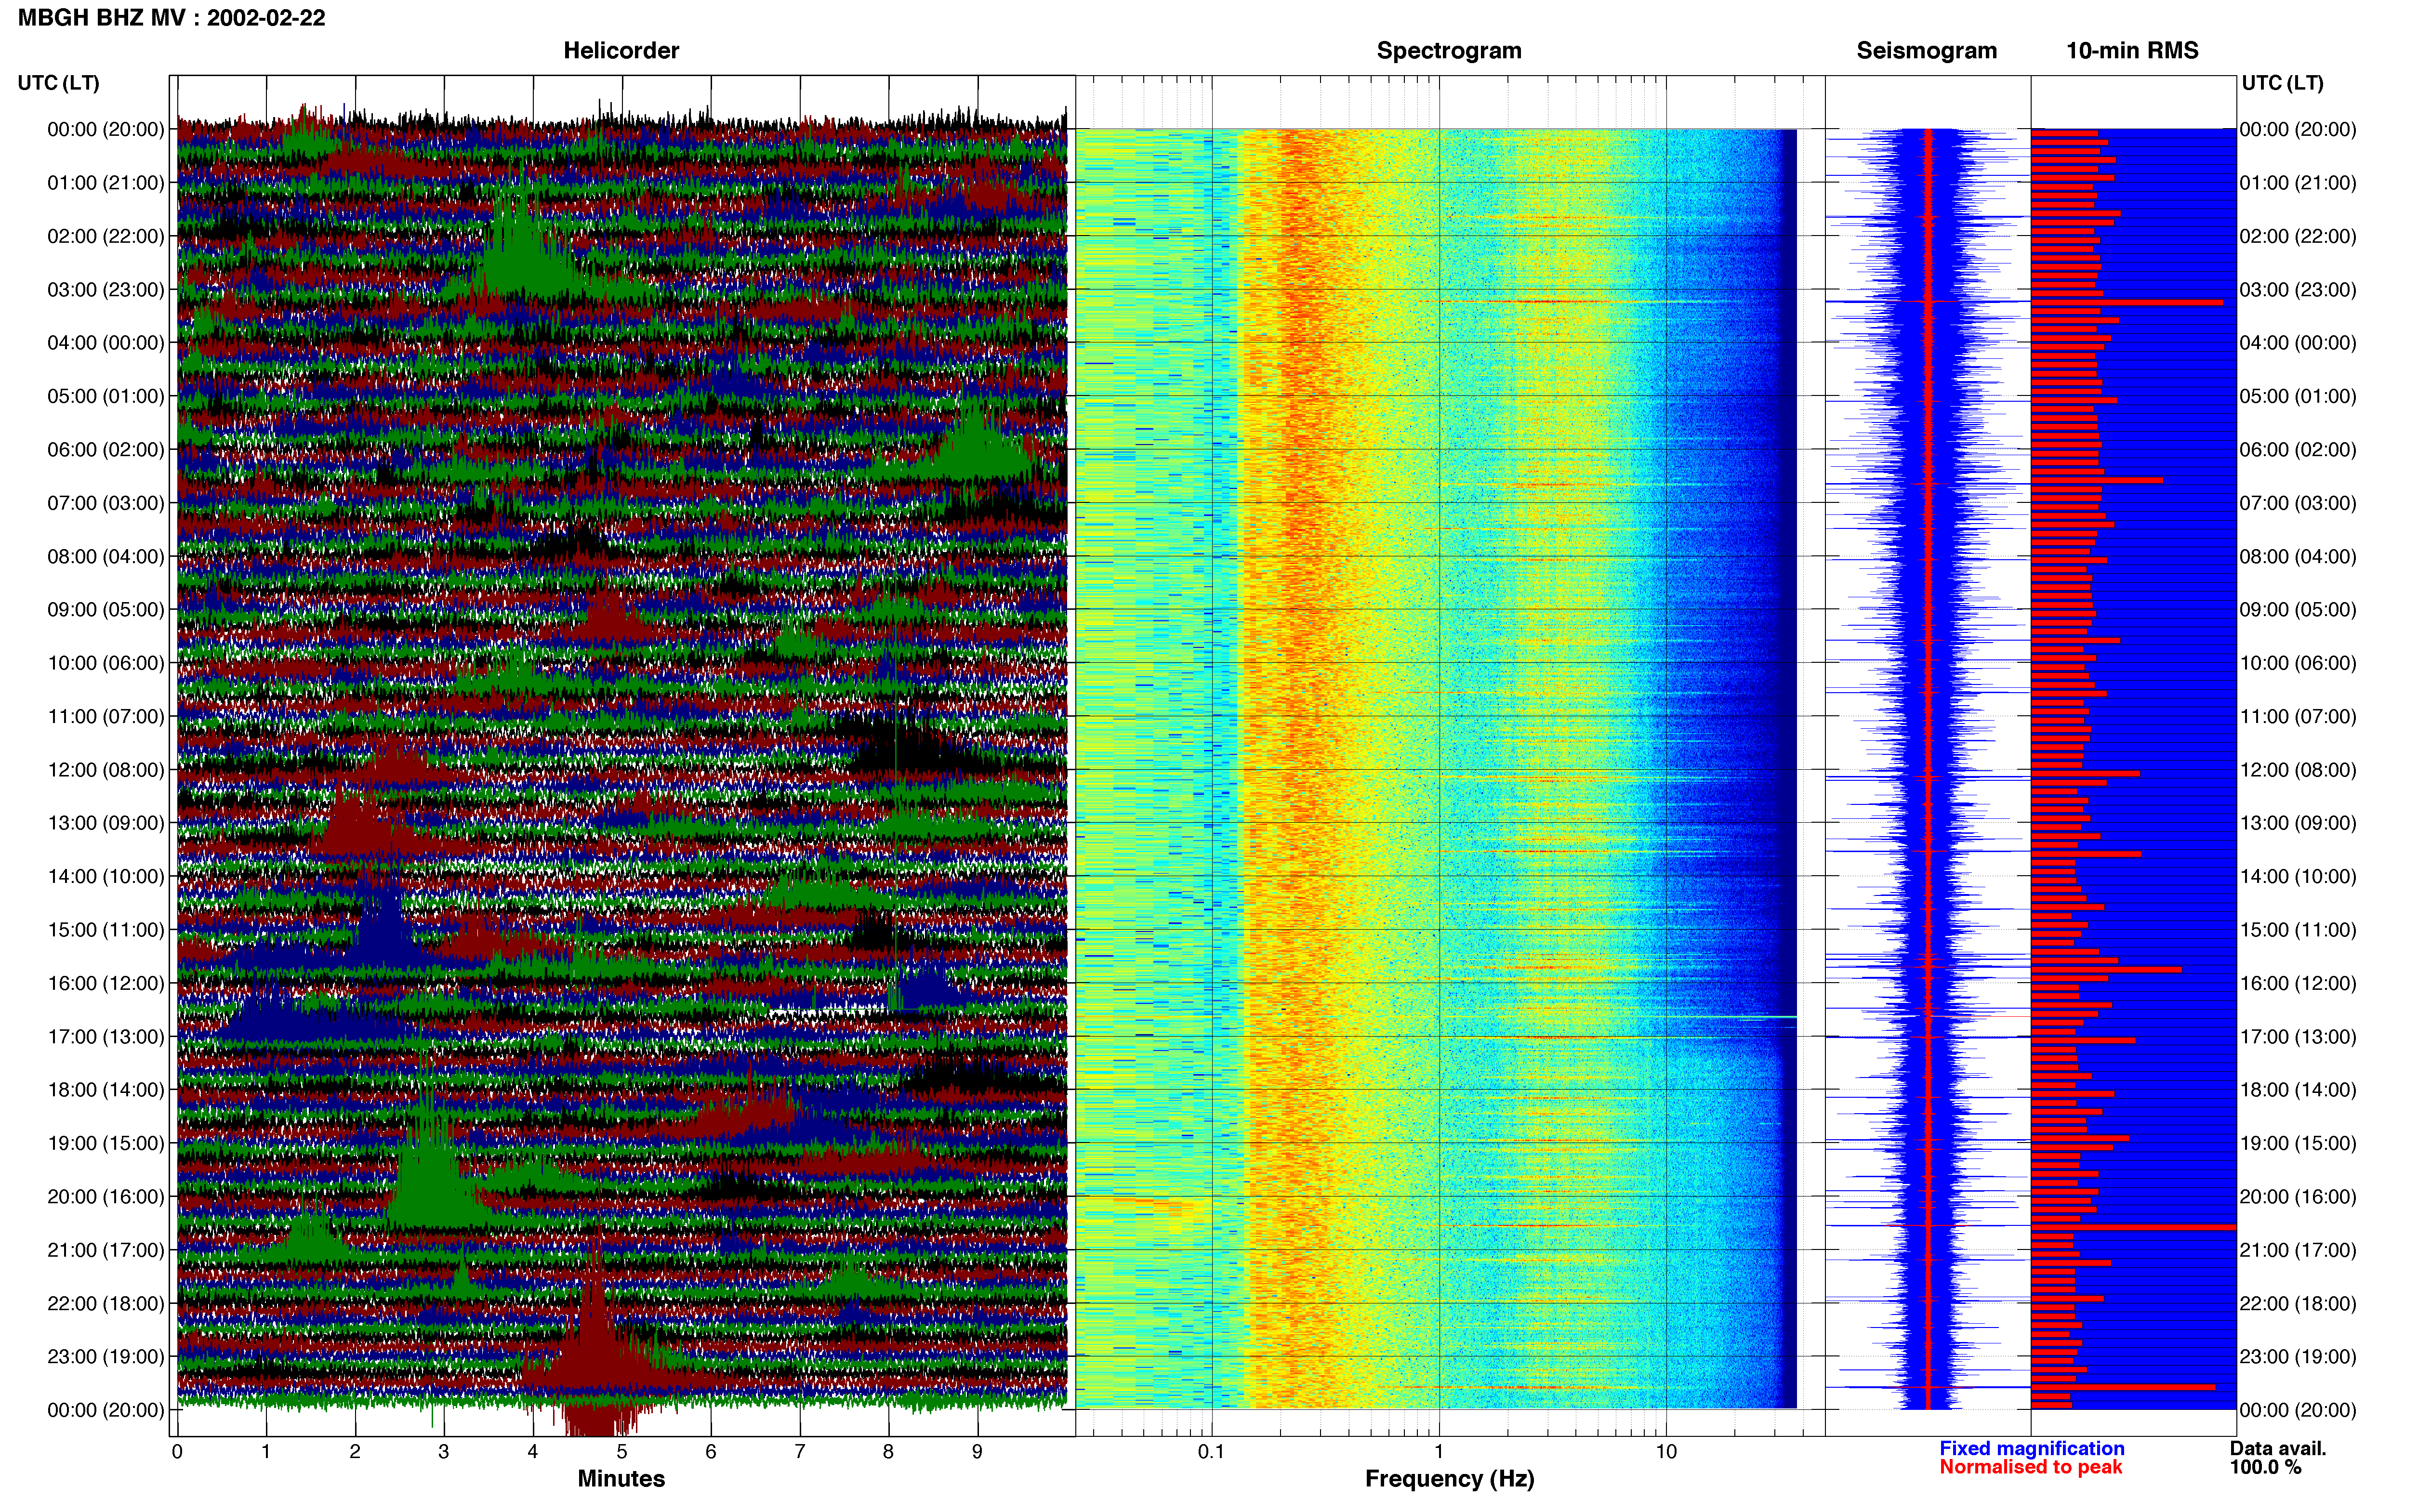Click the left '16:00 (12:00)' time label

click(106, 983)
